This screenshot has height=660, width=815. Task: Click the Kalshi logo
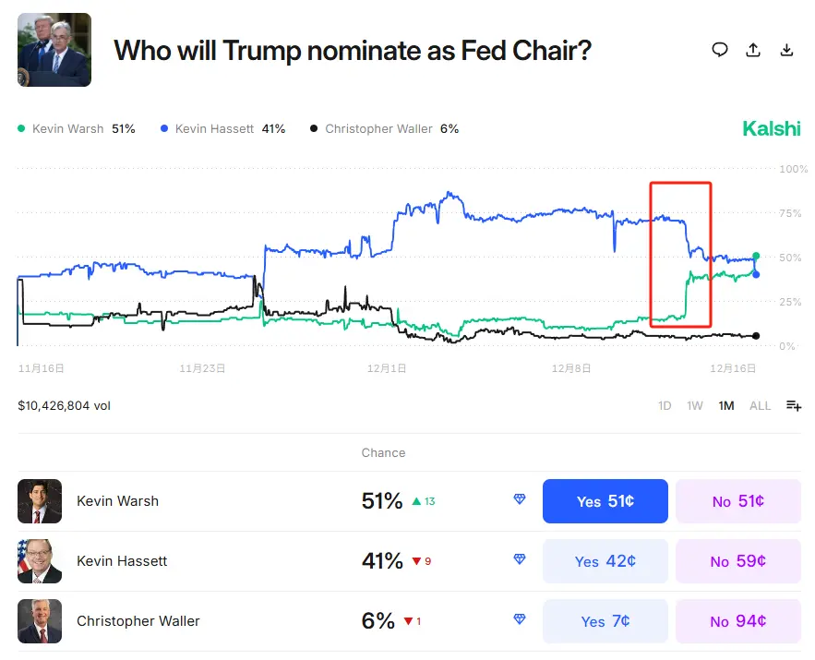tap(771, 129)
